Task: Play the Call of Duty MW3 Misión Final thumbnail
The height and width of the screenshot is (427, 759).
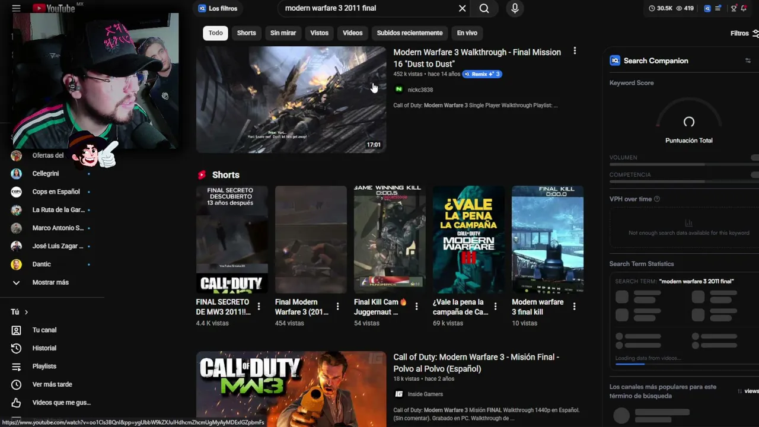Action: [x=291, y=389]
